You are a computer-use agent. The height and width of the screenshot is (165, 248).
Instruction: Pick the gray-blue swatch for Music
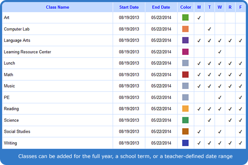(185, 86)
